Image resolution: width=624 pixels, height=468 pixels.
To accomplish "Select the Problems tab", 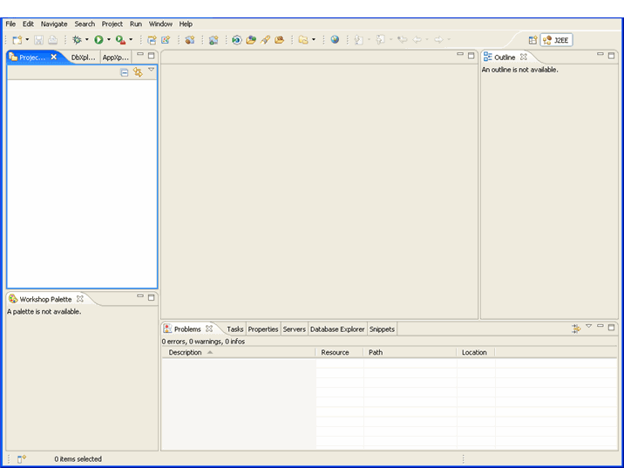I will pyautogui.click(x=187, y=329).
